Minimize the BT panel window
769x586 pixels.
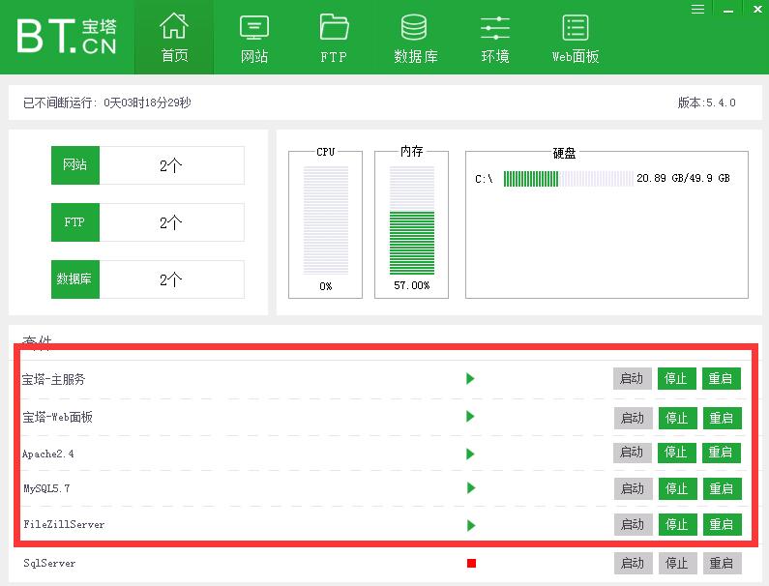point(728,10)
